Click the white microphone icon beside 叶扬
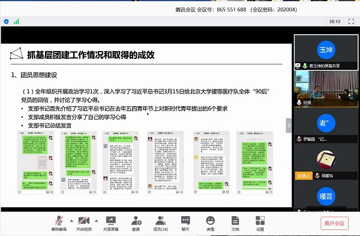Viewport: 360px width, 236px height. point(299,102)
